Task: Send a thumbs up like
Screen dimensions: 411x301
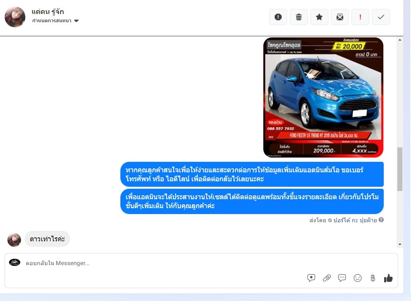Action: coord(388,278)
